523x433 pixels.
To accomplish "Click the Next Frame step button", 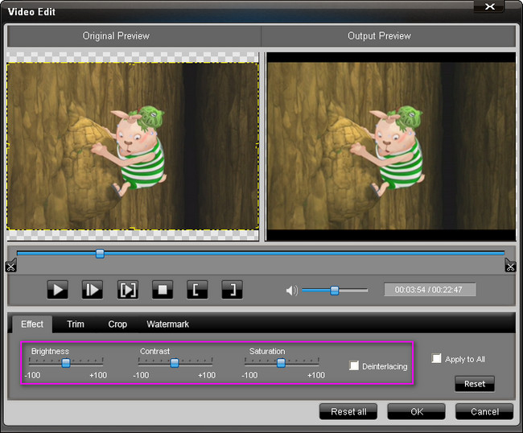I will pos(93,290).
